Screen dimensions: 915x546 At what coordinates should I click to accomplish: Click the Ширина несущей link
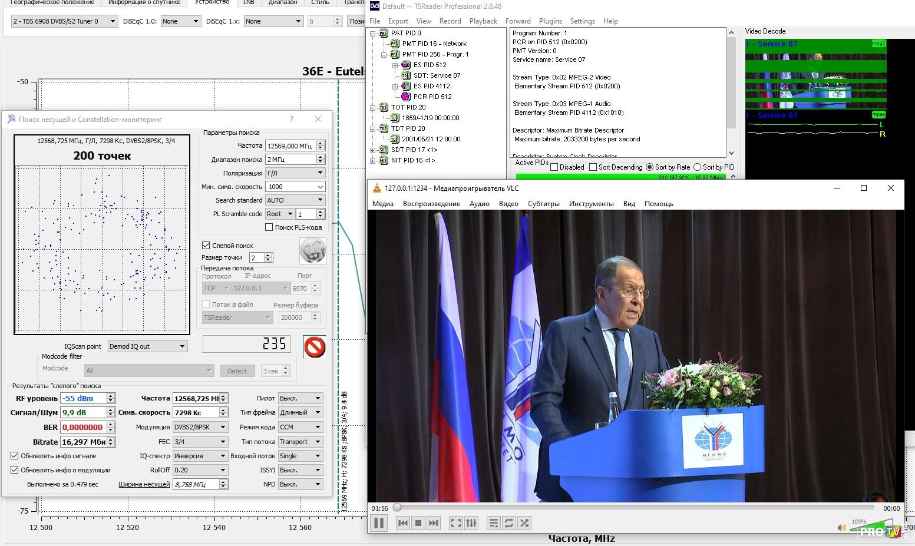144,484
